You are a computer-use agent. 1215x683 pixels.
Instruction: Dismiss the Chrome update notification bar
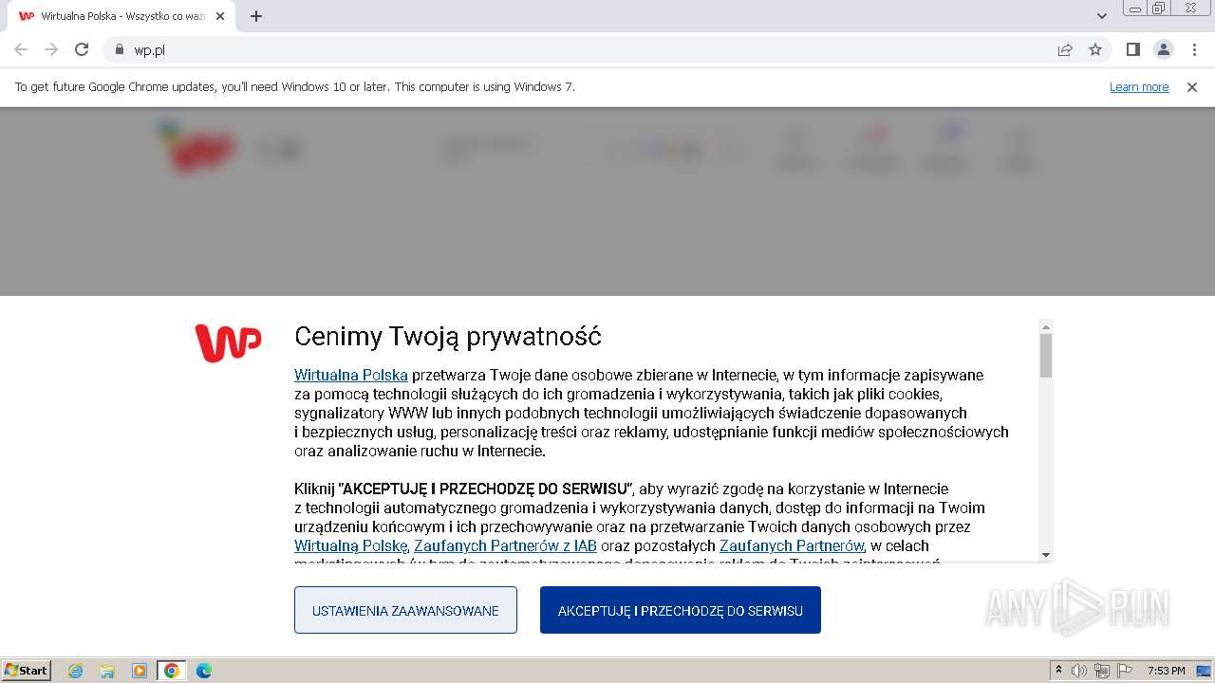1192,86
